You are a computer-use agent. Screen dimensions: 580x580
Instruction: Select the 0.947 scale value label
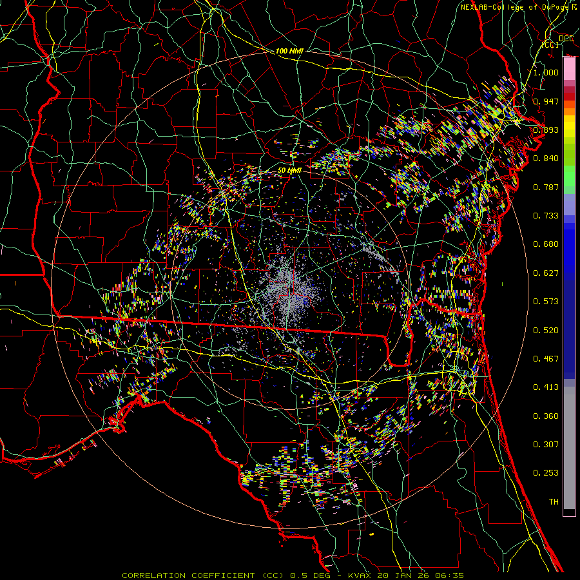[546, 101]
